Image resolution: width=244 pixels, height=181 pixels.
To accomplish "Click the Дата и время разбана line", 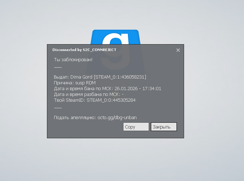I will pos(89,94).
